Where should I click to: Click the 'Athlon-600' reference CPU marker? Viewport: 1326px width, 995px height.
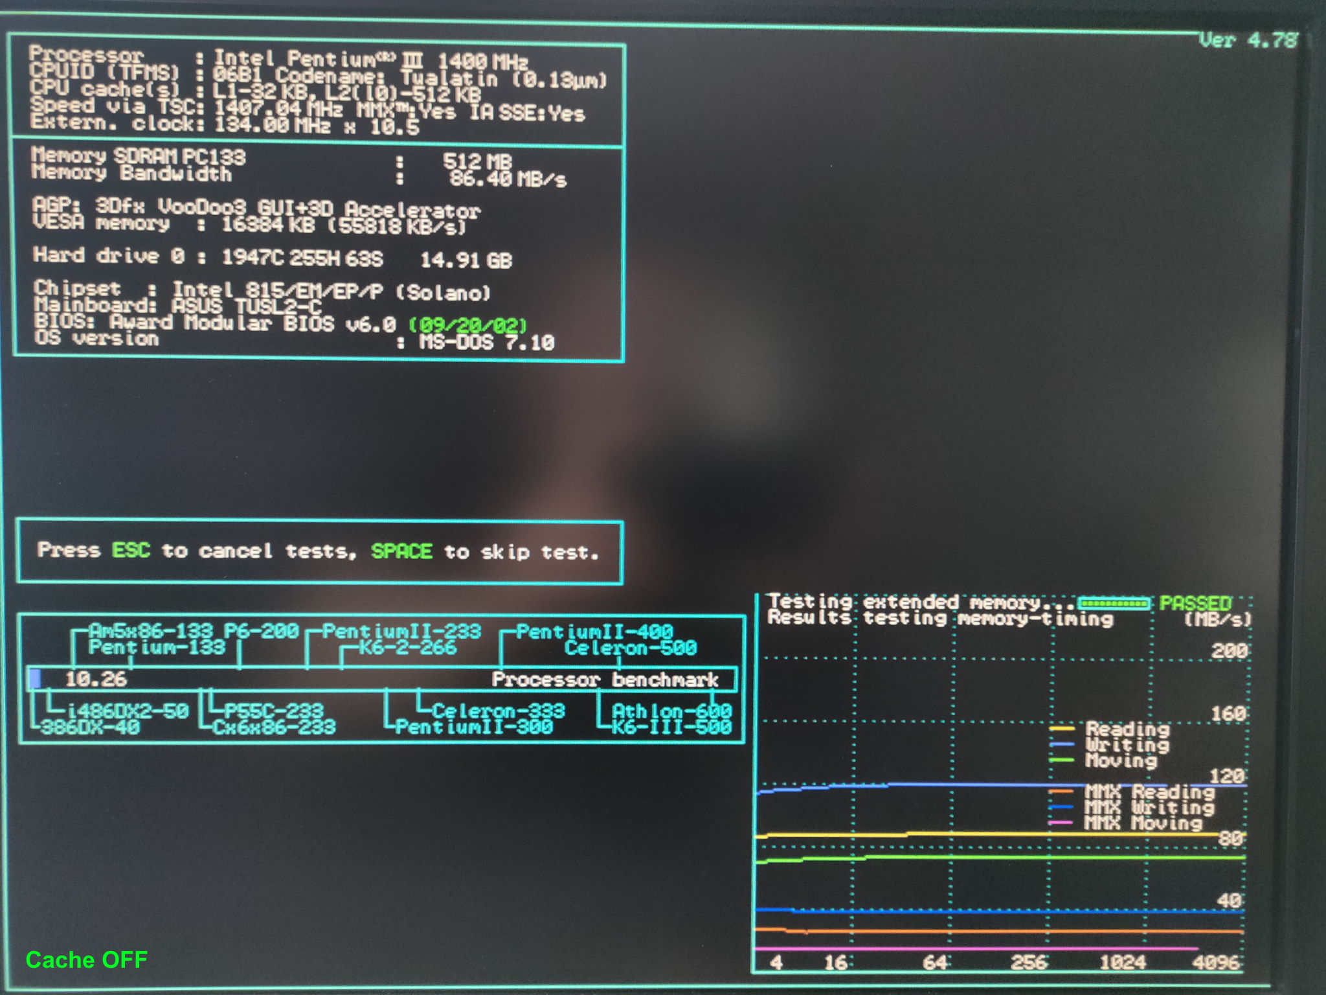click(x=671, y=711)
